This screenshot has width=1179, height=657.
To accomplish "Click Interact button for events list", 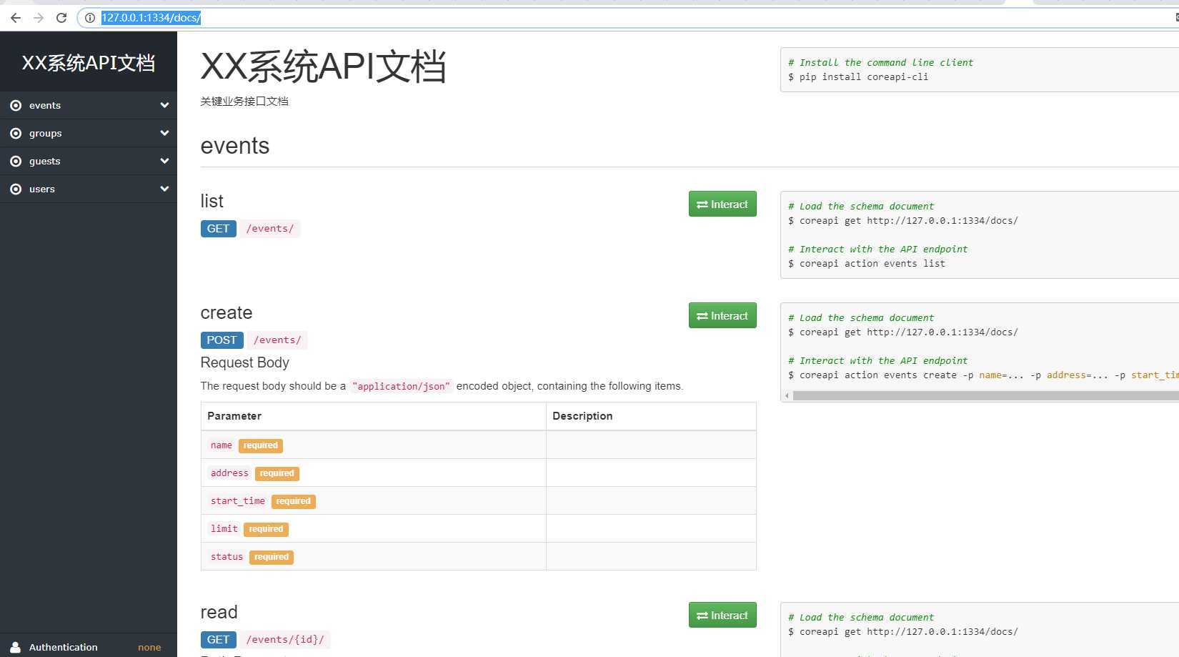I will [722, 204].
